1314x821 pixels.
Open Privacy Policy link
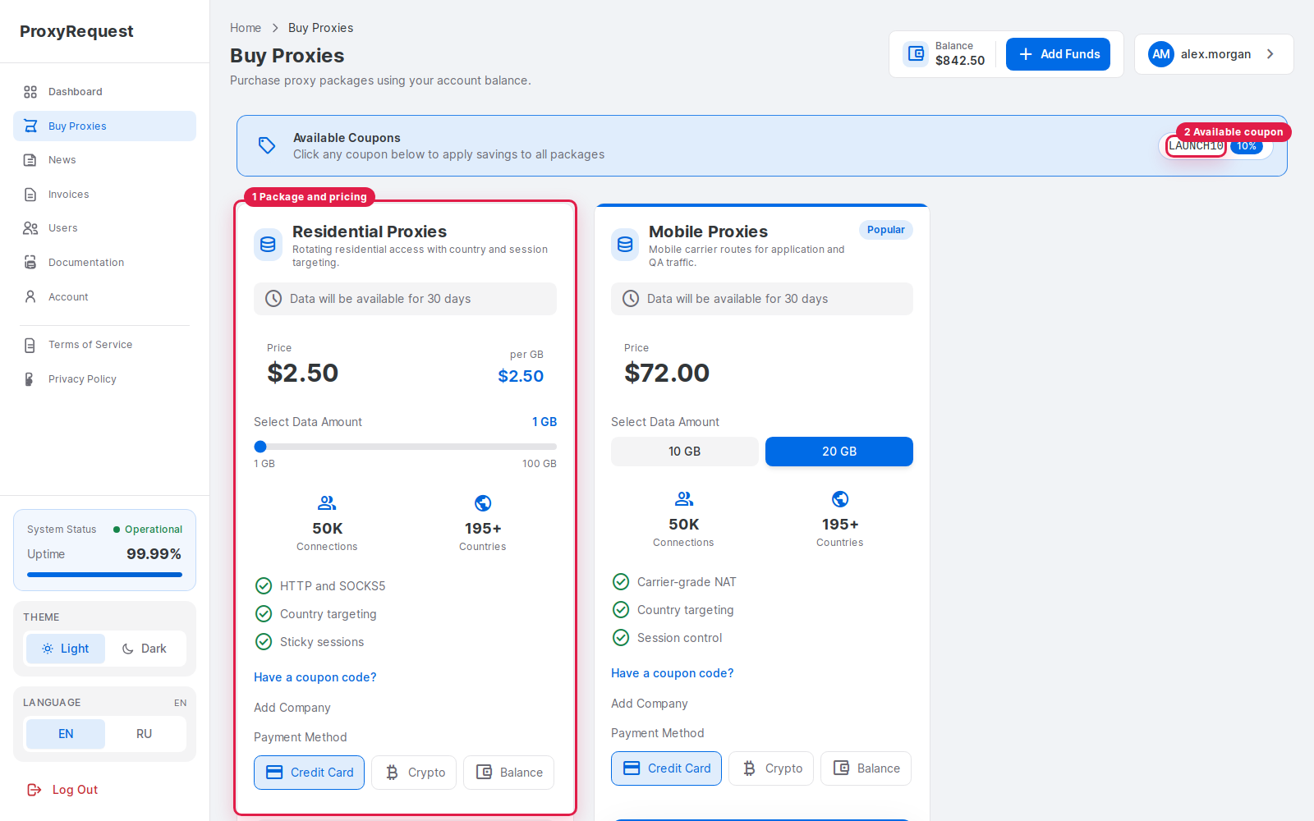[104, 379]
